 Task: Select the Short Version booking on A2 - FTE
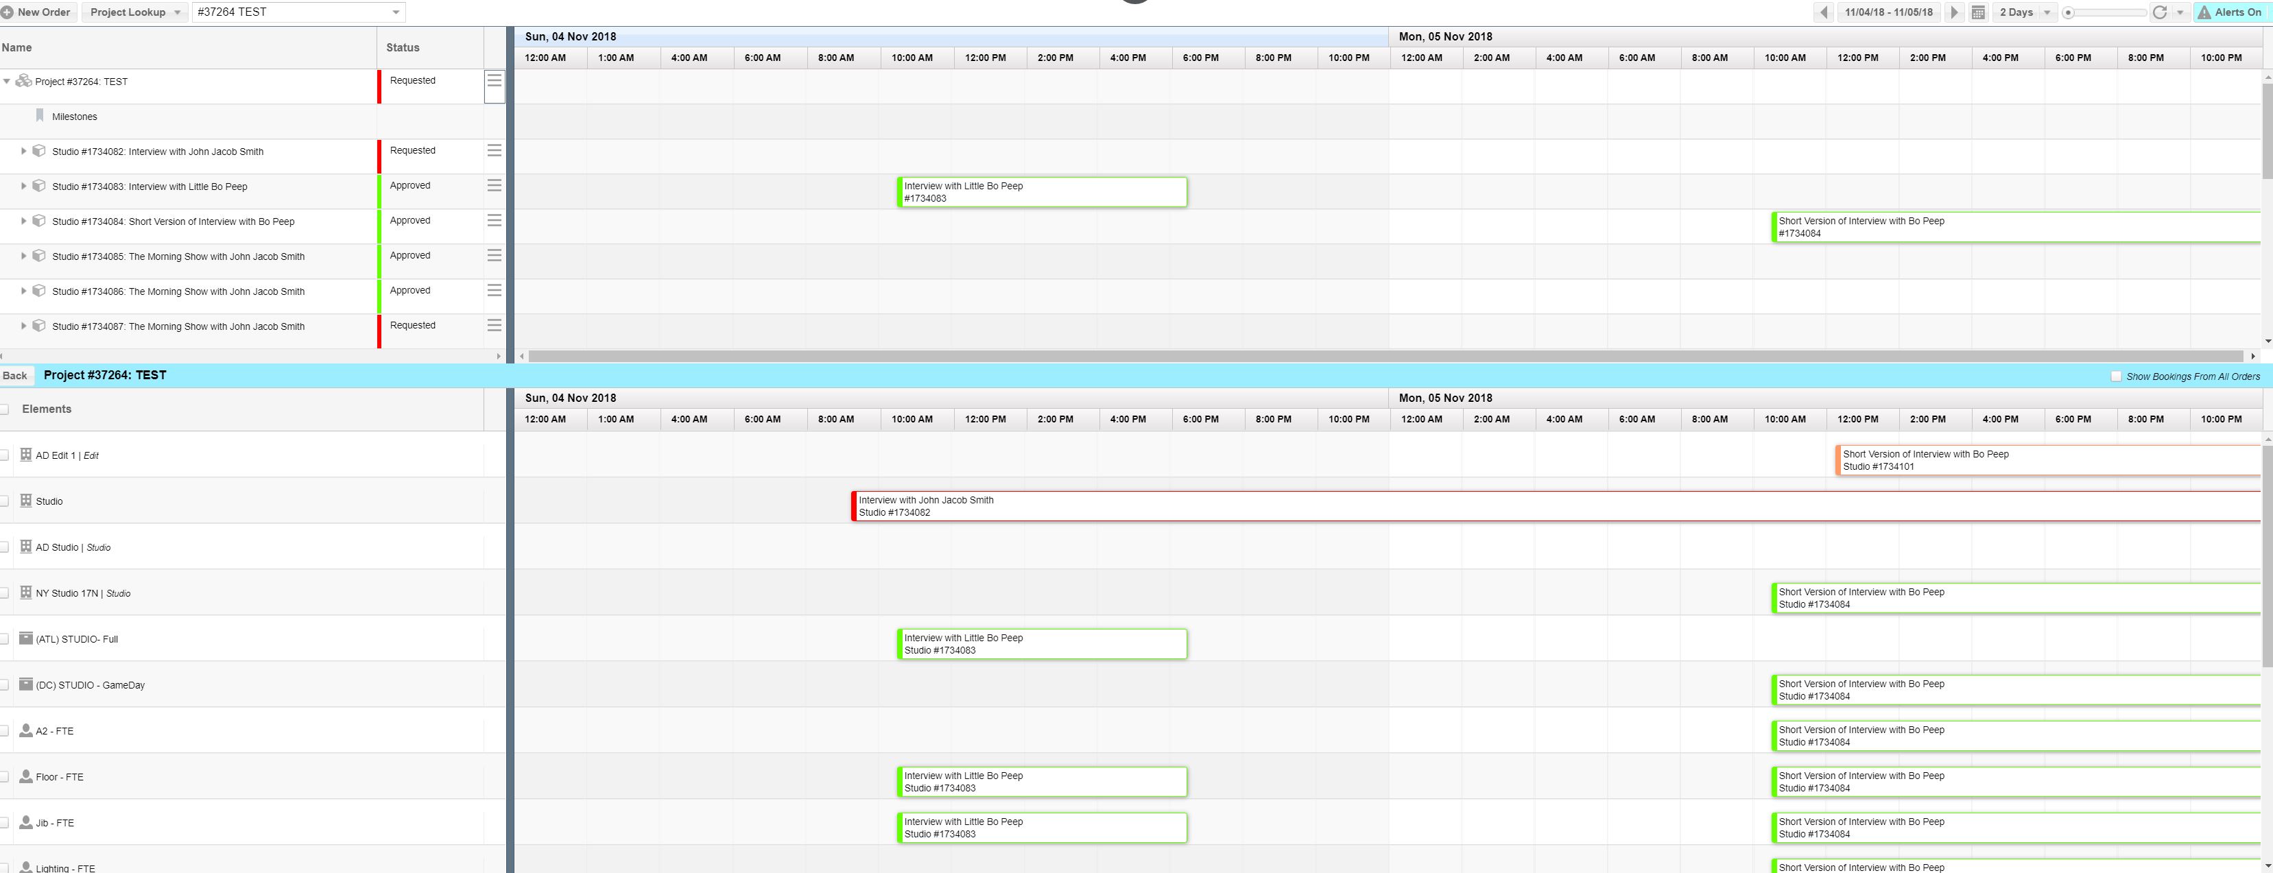click(x=2016, y=735)
